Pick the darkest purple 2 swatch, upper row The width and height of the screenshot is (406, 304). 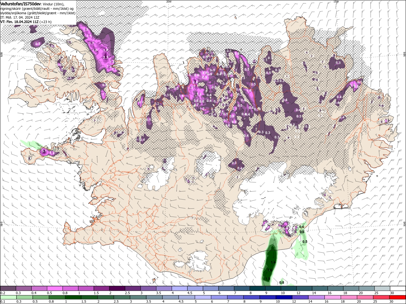pos(117,288)
